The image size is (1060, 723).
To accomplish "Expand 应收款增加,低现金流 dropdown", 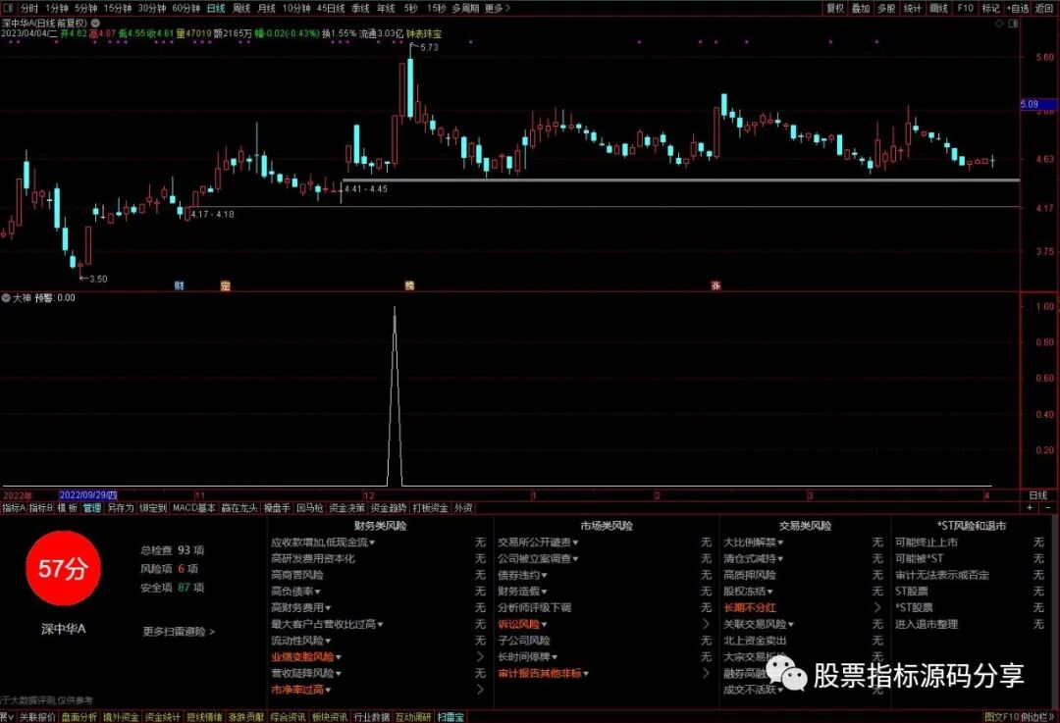I will (x=373, y=542).
